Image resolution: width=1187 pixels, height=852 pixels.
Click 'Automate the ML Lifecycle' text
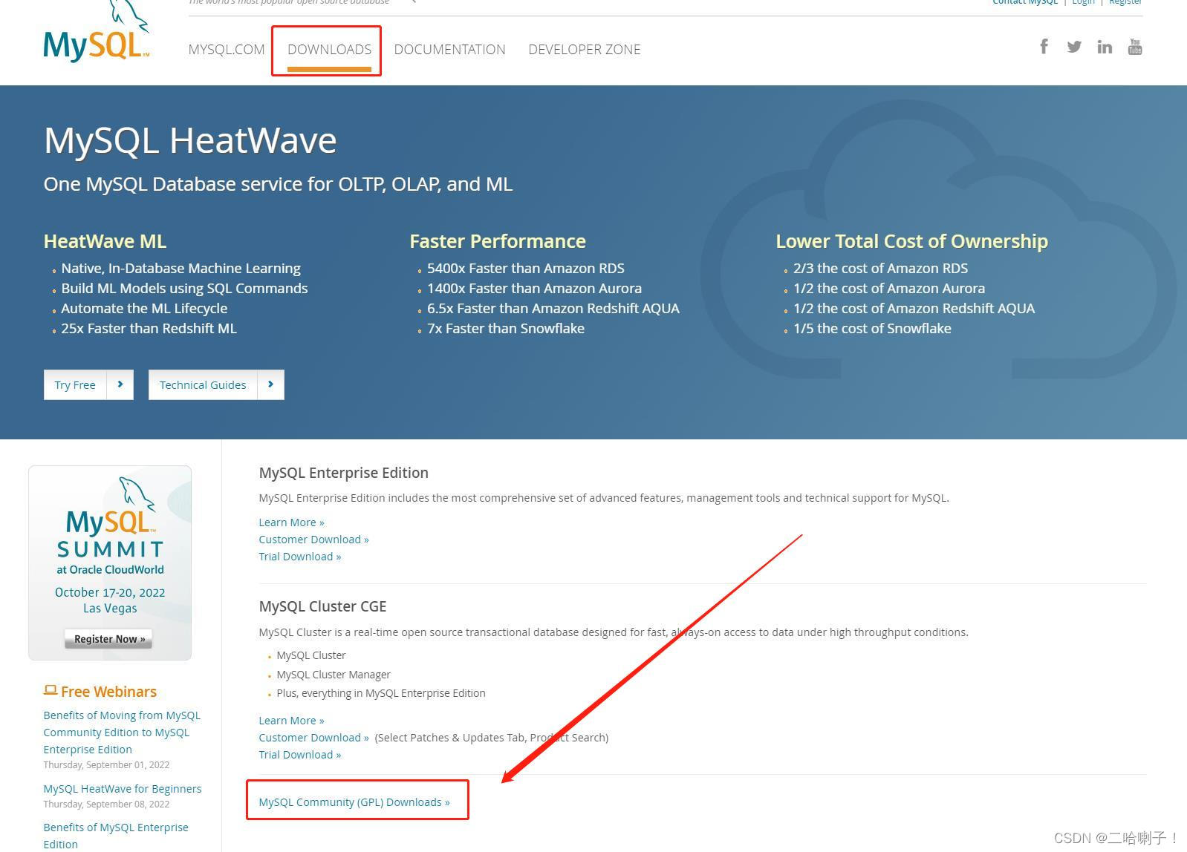144,308
